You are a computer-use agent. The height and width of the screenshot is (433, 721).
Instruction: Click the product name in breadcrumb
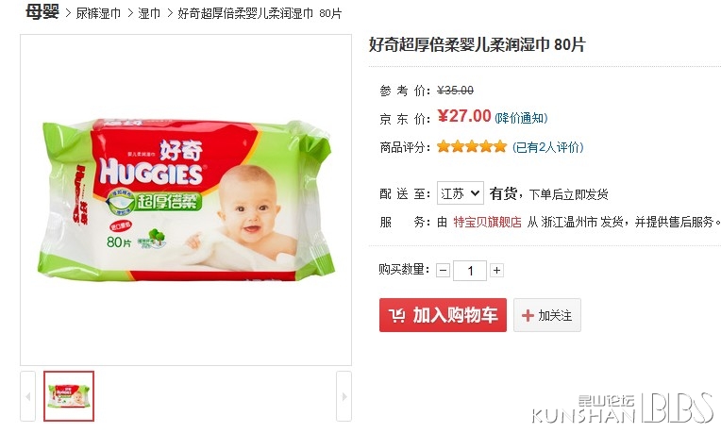coord(260,13)
